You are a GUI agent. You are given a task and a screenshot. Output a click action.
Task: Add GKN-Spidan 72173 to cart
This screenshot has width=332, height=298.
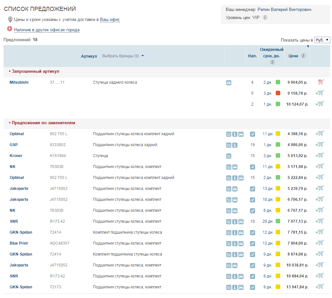pyautogui.click(x=320, y=287)
